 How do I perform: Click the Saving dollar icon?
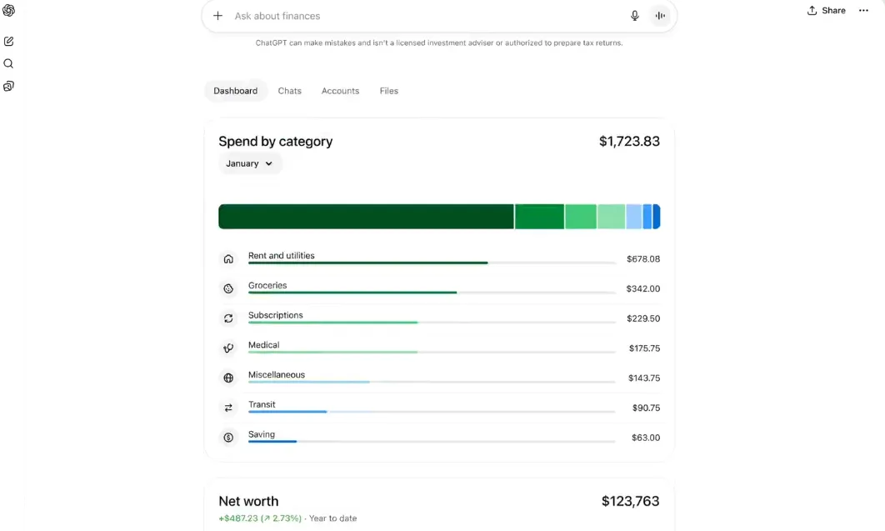coord(228,438)
